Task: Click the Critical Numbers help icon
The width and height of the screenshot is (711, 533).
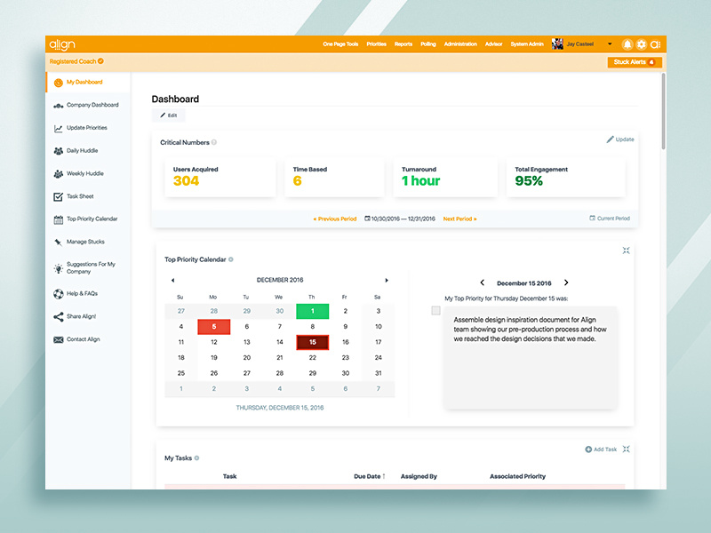Action: tap(214, 142)
